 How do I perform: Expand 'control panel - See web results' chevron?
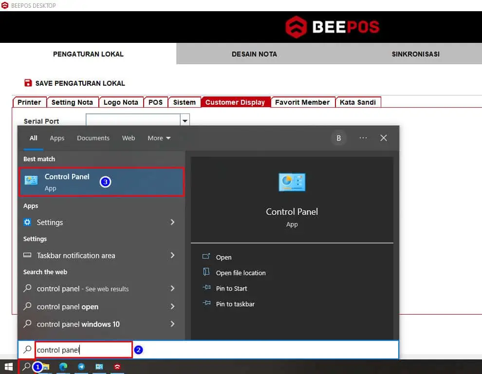point(172,288)
